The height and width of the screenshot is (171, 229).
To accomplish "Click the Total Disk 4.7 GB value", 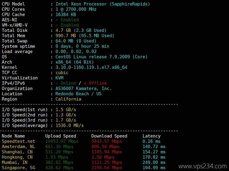I will tap(63, 30).
